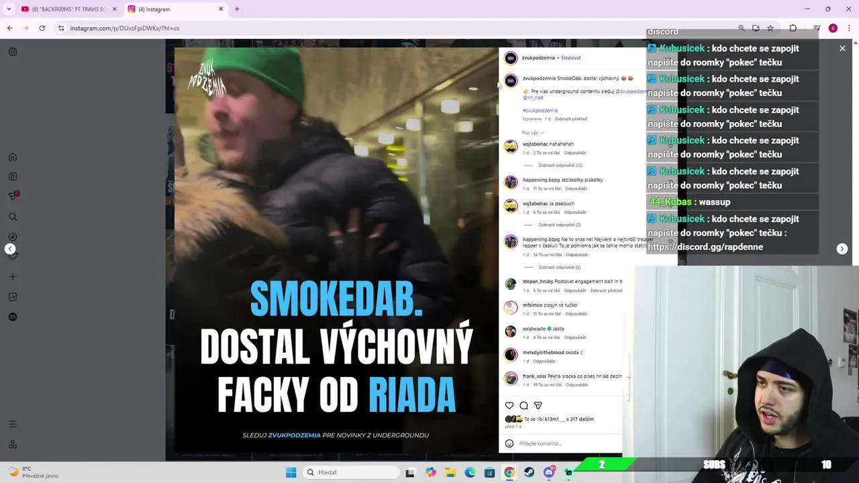859x483 pixels.
Task: Translate caption via Zobrazit překlad under #zvukpodzemia
Action: point(570,119)
